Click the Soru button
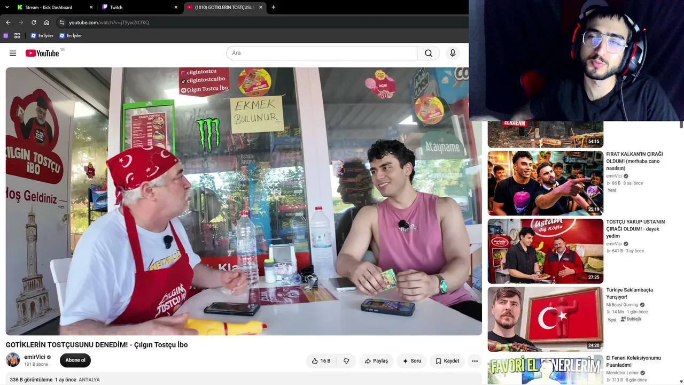The height and width of the screenshot is (385, 684). click(x=411, y=361)
